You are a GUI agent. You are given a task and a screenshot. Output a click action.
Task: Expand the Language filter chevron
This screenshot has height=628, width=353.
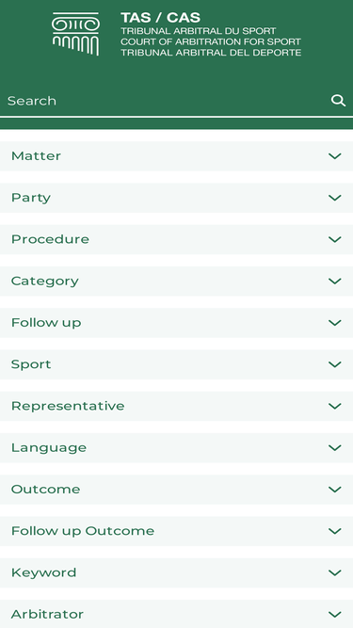334,448
